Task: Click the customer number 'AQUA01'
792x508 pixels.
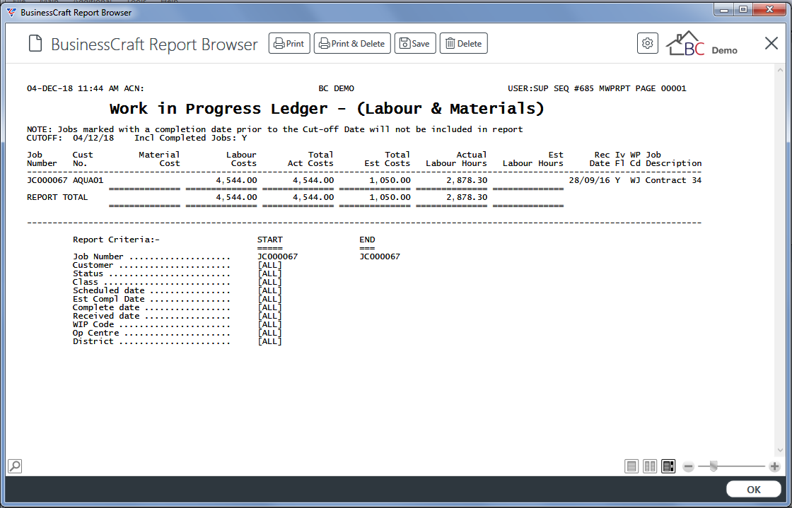Action: (x=88, y=180)
